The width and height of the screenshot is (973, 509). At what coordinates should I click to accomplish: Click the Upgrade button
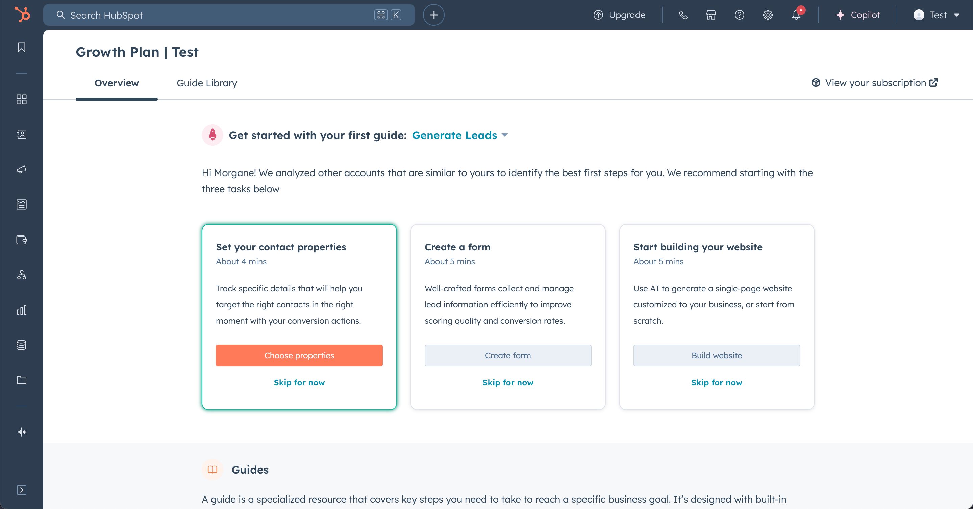point(620,15)
